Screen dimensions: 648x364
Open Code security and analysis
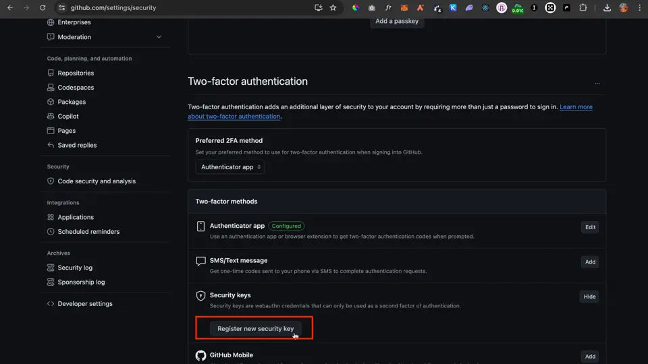pos(97,181)
